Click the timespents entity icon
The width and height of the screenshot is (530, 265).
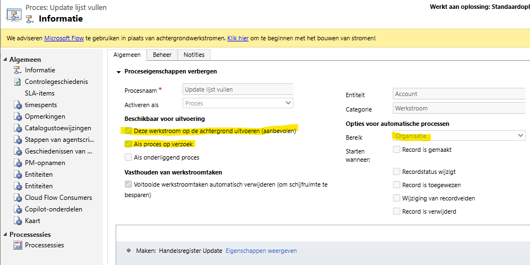17,105
